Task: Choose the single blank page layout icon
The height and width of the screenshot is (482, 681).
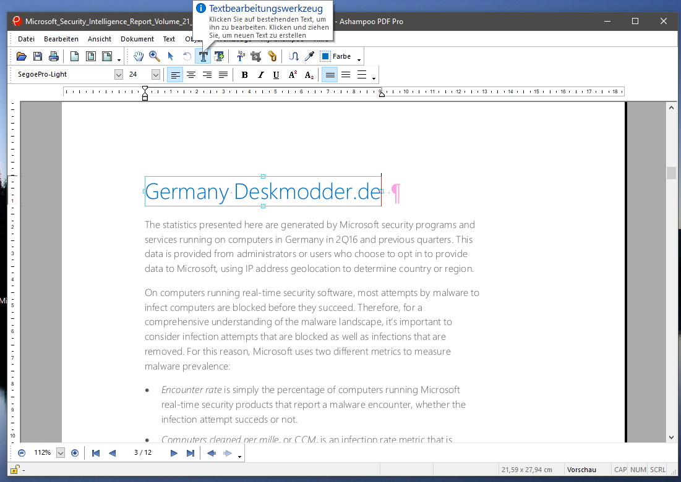Action: 75,56
